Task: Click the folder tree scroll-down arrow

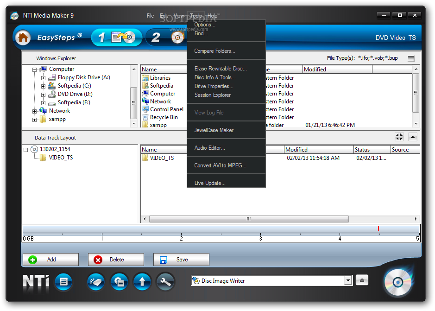Action: click(x=134, y=124)
